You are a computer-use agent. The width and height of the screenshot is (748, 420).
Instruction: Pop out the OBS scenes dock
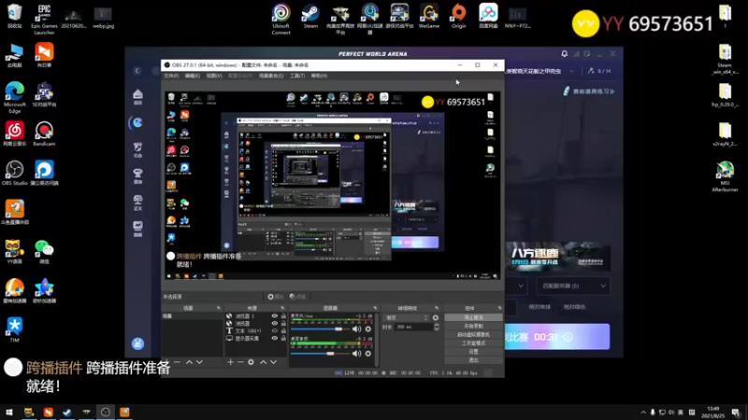(219, 308)
